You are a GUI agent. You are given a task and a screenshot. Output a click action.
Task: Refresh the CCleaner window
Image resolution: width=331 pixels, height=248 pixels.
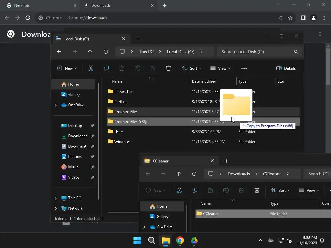point(194,174)
